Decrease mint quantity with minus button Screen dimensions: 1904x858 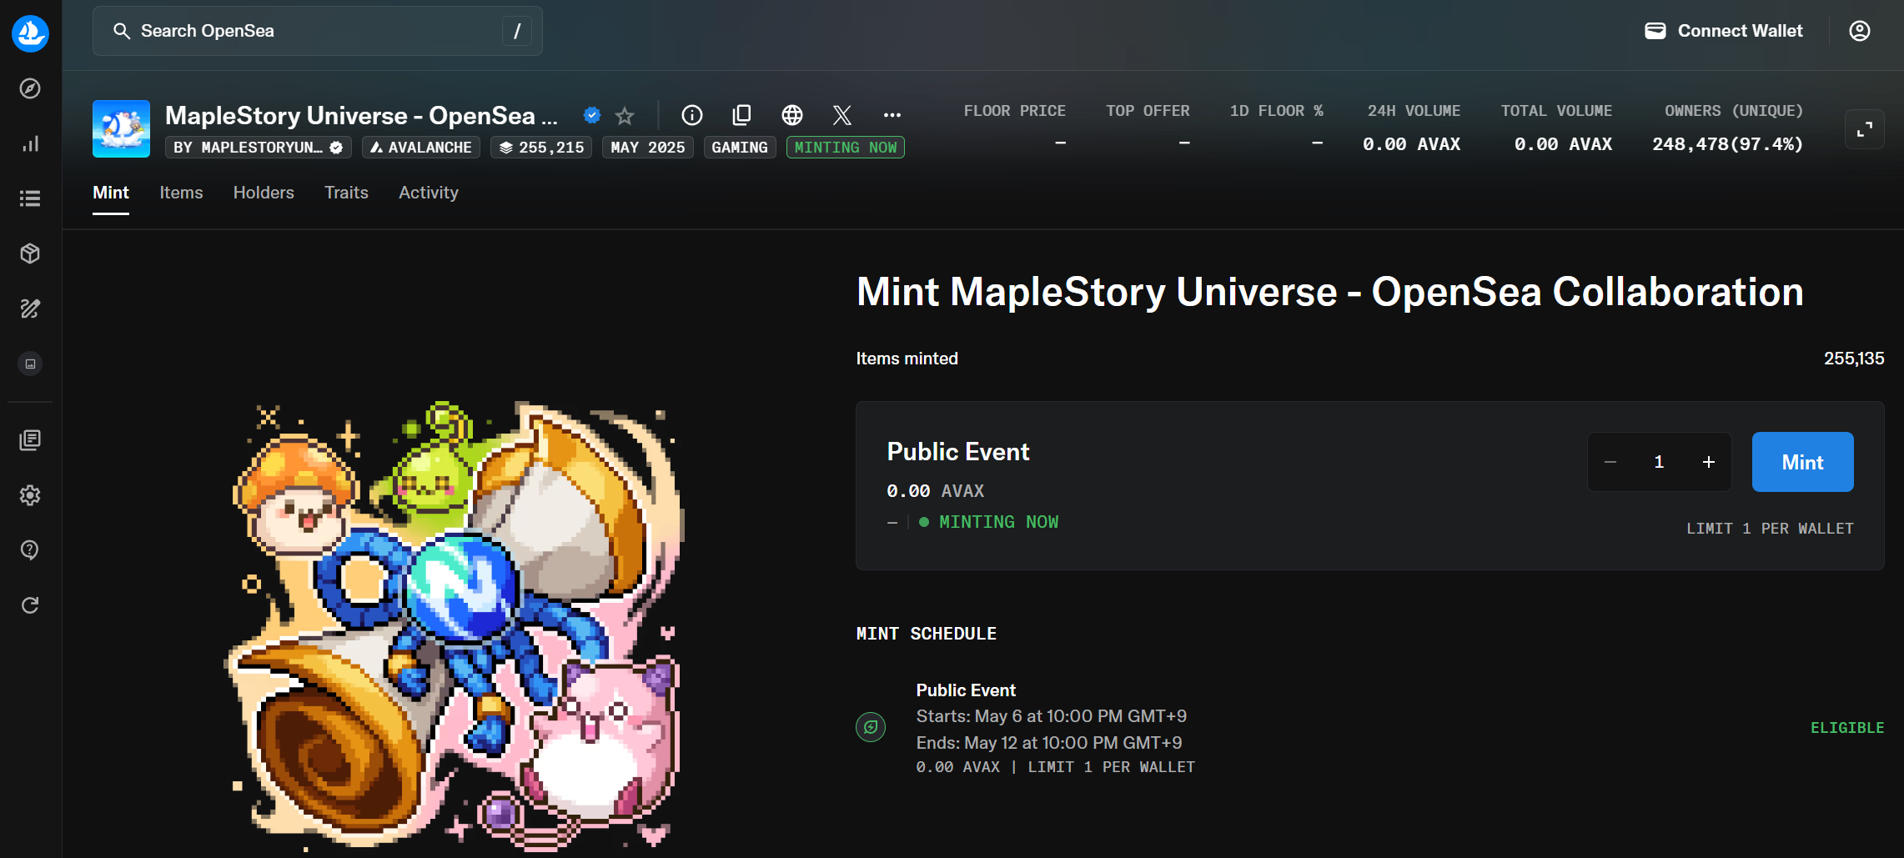[x=1610, y=462]
